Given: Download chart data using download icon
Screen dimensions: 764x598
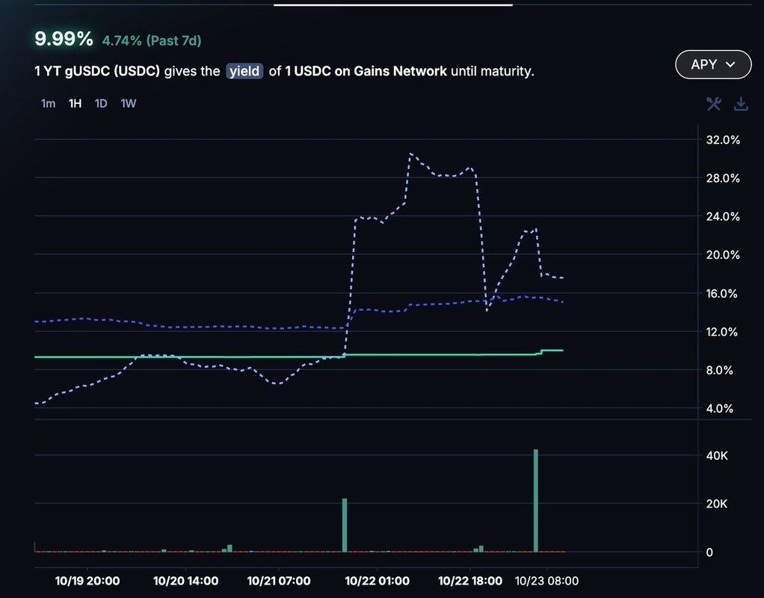Looking at the screenshot, I should [x=741, y=104].
